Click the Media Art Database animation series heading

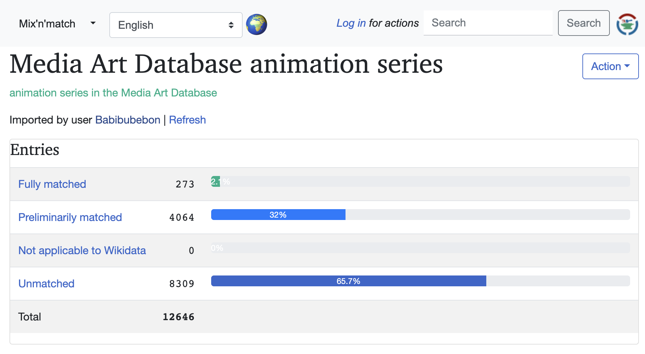226,64
